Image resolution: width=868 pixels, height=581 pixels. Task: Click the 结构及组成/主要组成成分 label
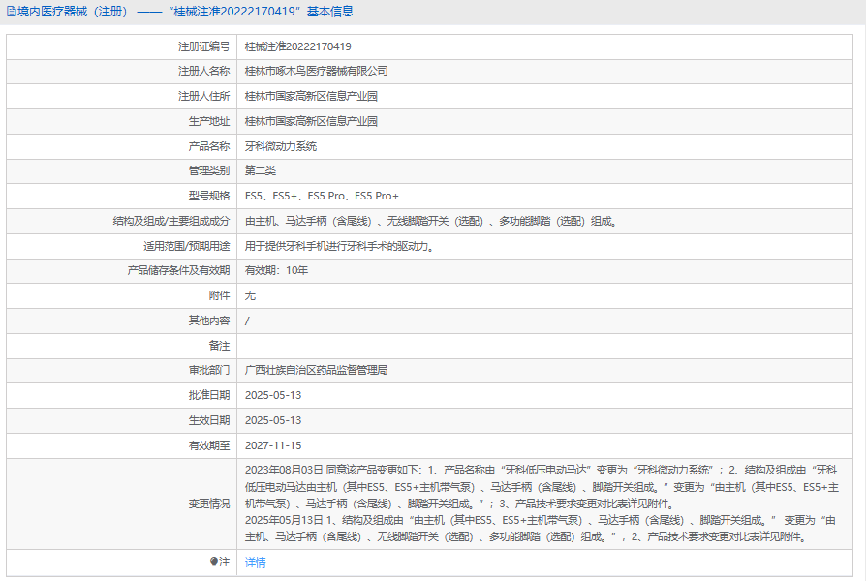(x=171, y=222)
